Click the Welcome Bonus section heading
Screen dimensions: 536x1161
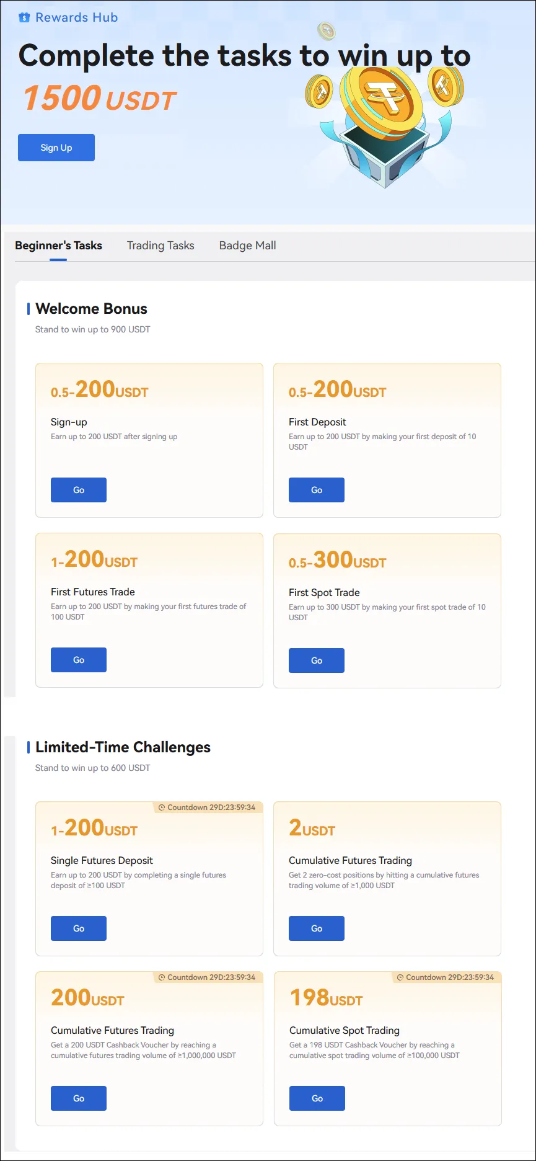coord(91,309)
